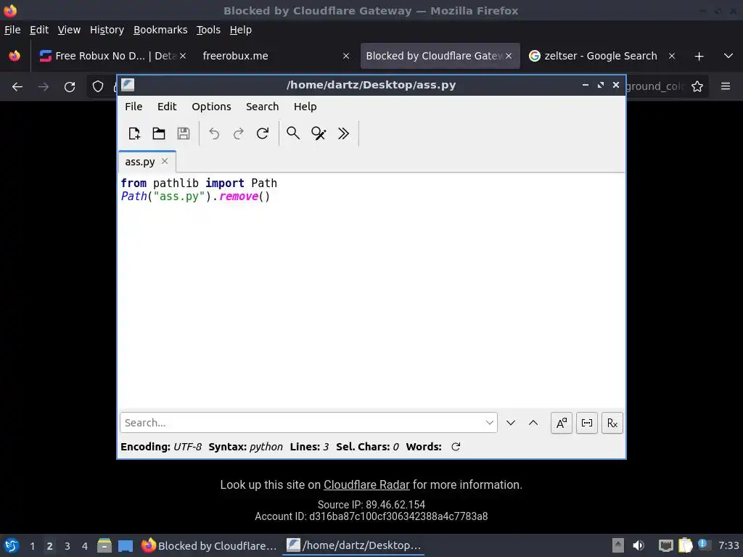743x557 pixels.
Task: Open the editor's Edit menu
Action: pos(167,107)
